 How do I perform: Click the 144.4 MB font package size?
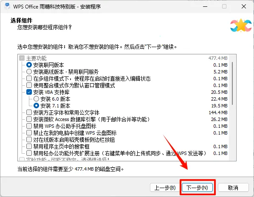click(218, 113)
